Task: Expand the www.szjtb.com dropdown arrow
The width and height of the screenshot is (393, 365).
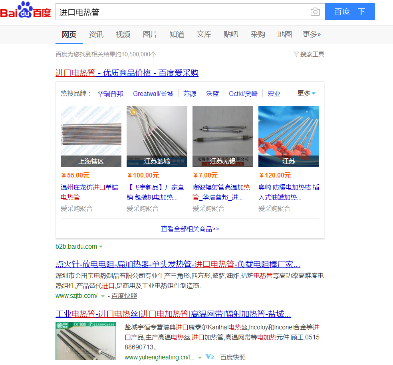Action: point(103,296)
